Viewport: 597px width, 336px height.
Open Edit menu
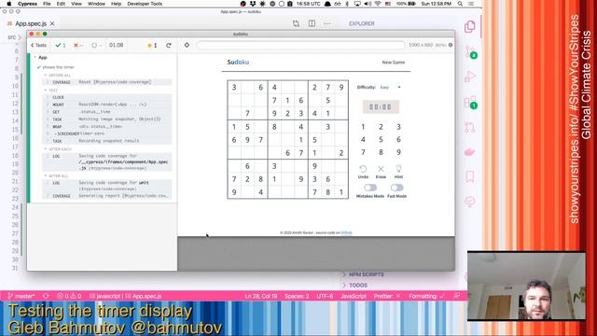(x=61, y=4)
